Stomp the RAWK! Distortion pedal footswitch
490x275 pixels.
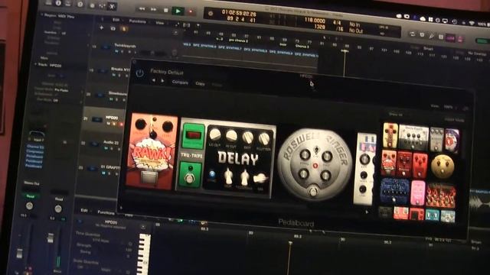(149, 177)
